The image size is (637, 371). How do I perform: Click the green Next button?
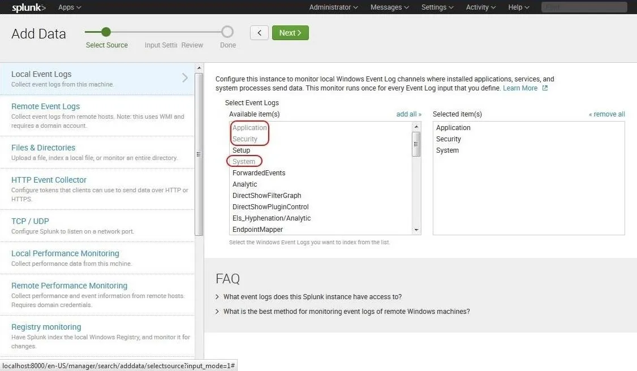tap(290, 33)
